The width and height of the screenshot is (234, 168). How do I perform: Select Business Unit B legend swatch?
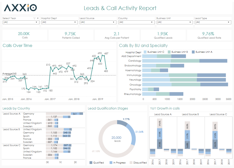[x=169, y=52]
